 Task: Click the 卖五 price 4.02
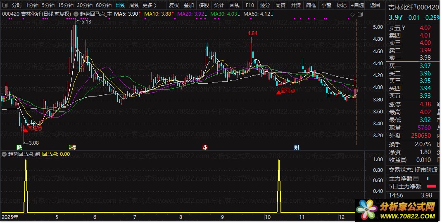click(425, 28)
